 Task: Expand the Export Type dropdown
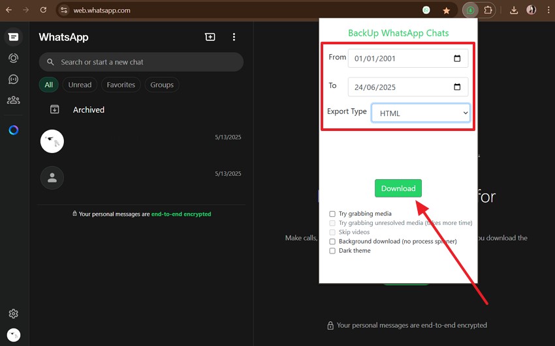pyautogui.click(x=420, y=113)
